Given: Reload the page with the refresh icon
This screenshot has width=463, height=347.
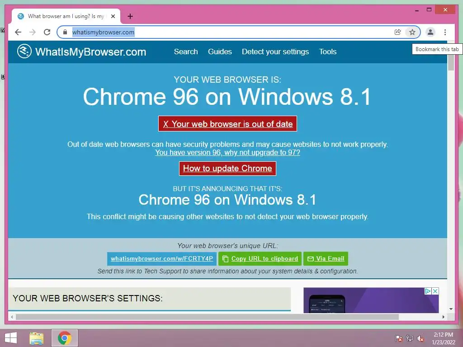Looking at the screenshot, I should click(x=47, y=32).
